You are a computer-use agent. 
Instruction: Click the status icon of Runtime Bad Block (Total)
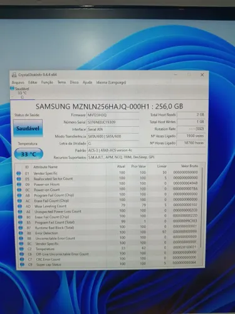coord(21,228)
